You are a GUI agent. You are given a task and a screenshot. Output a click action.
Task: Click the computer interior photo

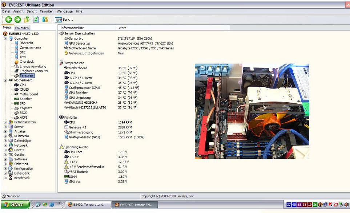click(x=252, y=111)
